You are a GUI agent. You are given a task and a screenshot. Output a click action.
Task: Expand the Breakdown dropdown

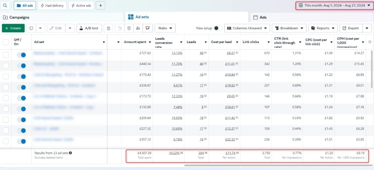coord(289,28)
